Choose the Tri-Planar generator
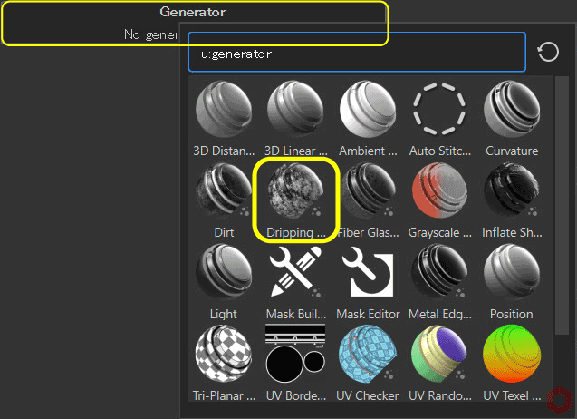 click(224, 363)
